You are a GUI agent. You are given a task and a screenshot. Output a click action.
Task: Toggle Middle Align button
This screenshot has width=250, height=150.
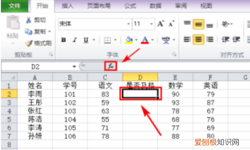[x=198, y=24]
